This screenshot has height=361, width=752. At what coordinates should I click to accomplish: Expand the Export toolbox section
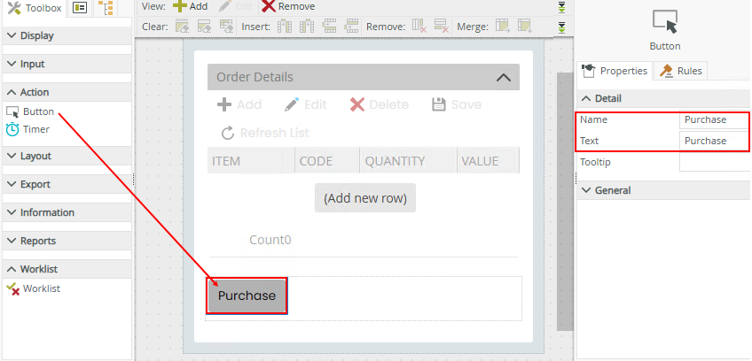pyautogui.click(x=67, y=184)
